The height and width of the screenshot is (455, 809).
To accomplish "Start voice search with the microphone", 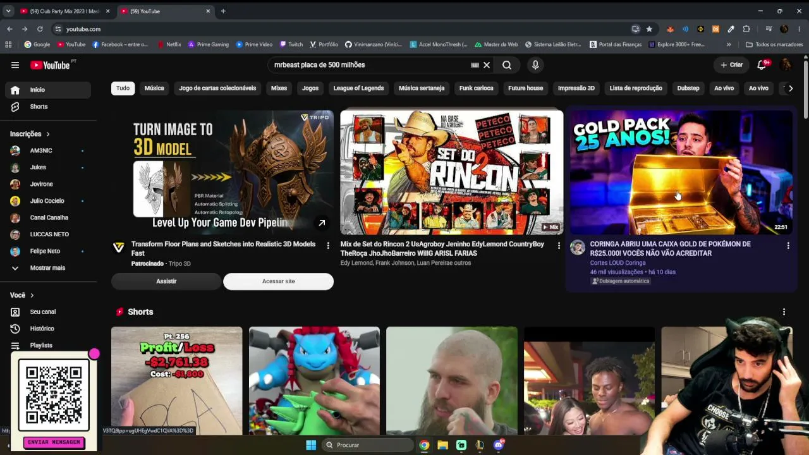I will 535,65.
